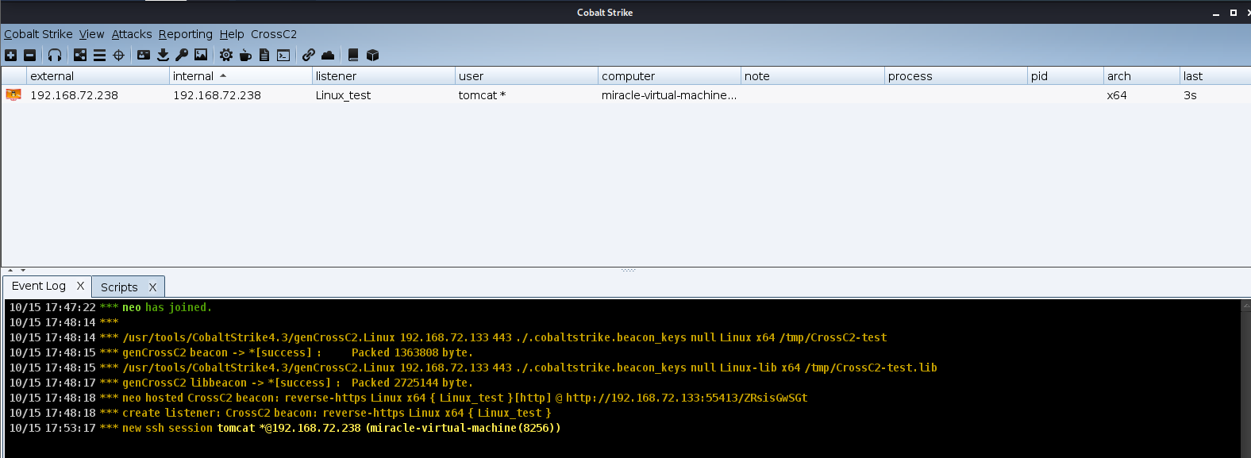Click the coffee cup Java applet icon
1251x458 pixels.
245,55
